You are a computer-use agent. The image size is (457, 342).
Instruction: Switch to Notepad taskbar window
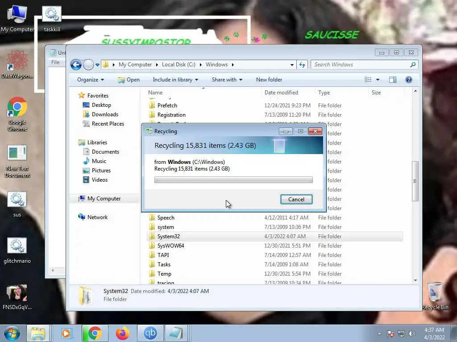pos(177,333)
